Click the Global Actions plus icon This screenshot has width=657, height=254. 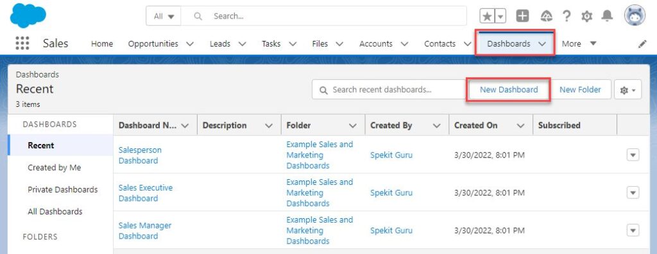[522, 16]
